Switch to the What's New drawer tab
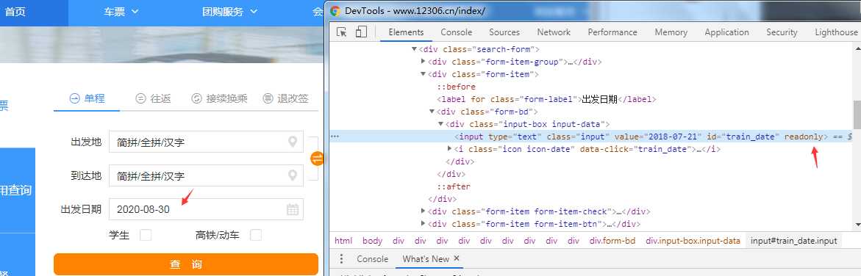Image resolution: width=861 pixels, height=276 pixels. click(426, 258)
